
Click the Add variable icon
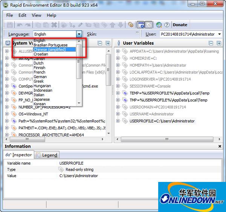[64, 25]
